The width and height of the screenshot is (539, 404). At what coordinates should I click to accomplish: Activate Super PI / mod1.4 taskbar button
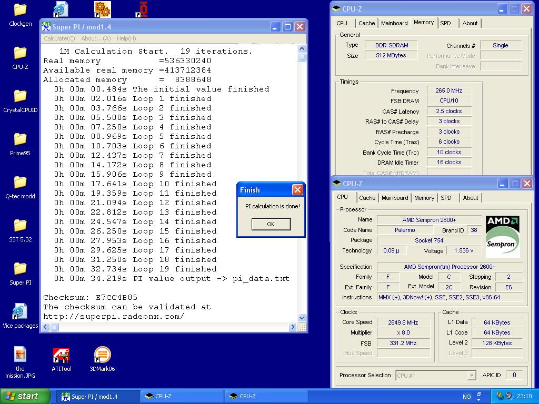97,397
